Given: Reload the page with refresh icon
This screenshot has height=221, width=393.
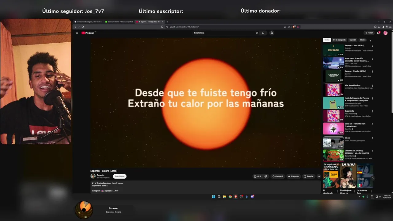Looking at the screenshot, I should pos(83,27).
